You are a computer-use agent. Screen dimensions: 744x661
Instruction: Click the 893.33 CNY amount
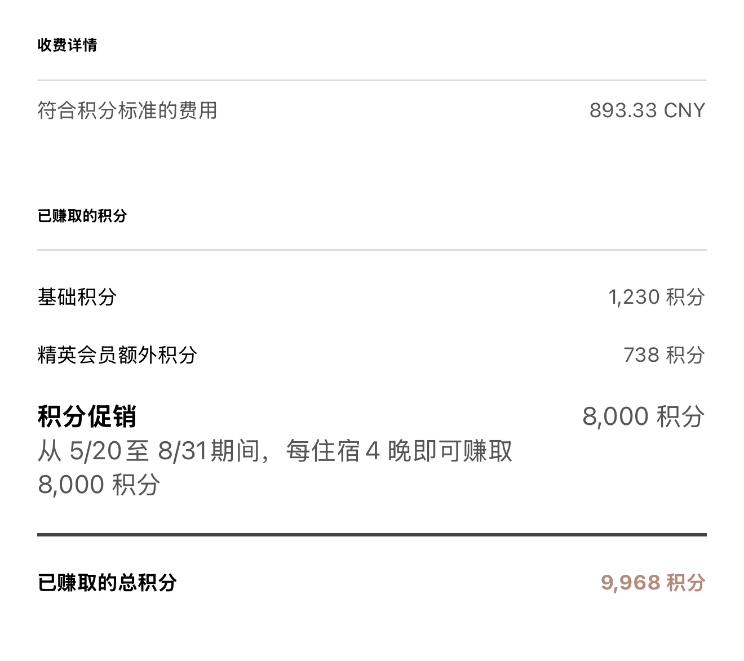[647, 110]
